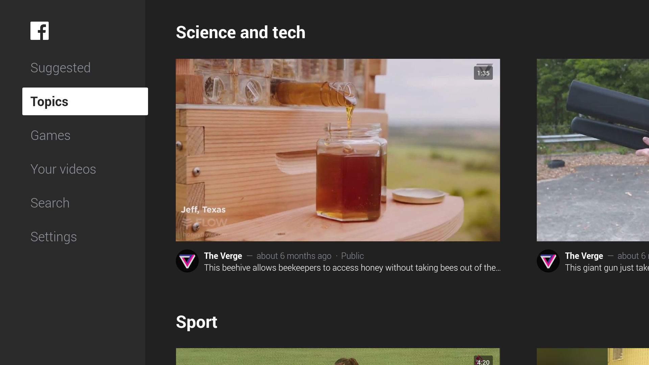Open the first Sport video thumbnail
This screenshot has height=365, width=649.
coord(338,357)
